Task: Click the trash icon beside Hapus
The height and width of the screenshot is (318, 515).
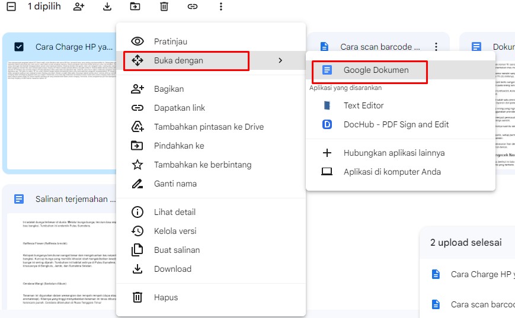Action: pos(137,297)
